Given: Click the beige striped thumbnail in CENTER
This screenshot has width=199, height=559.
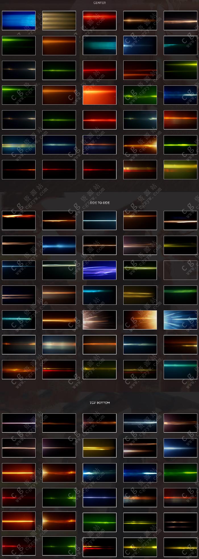Looking at the screenshot, I should tap(59, 20).
